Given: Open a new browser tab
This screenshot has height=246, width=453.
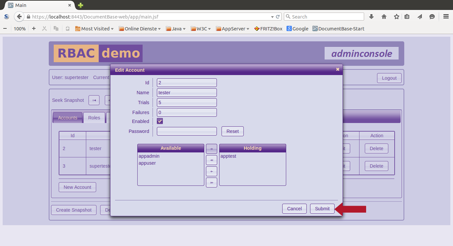Looking at the screenshot, I should pyautogui.click(x=80, y=5).
